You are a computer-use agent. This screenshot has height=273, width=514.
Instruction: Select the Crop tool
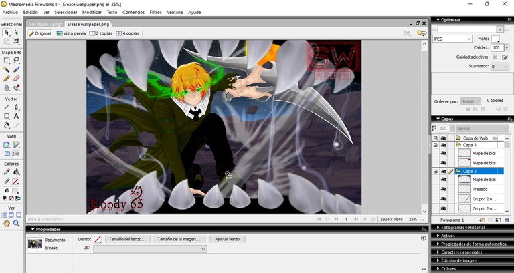coord(16,41)
